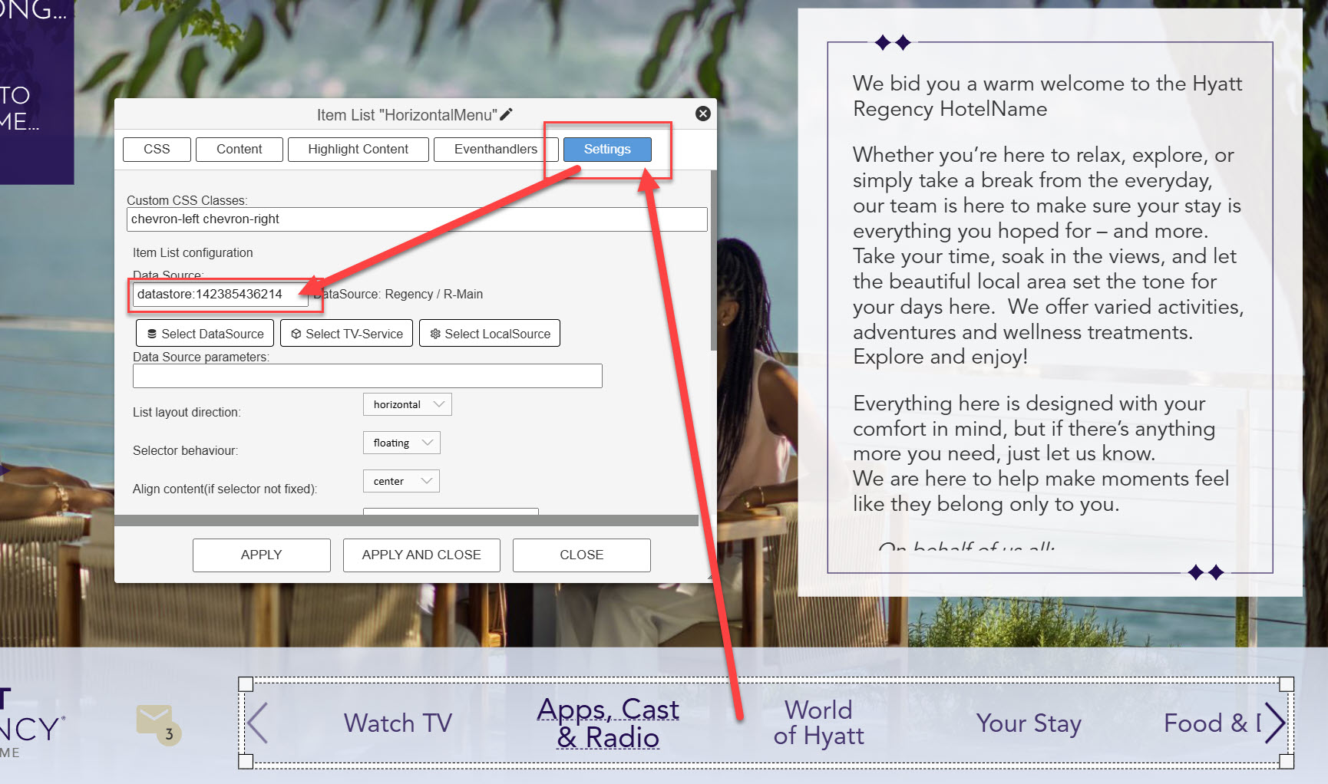This screenshot has width=1328, height=784.
Task: Open the Selector behaviour floating dropdown
Action: tap(401, 443)
